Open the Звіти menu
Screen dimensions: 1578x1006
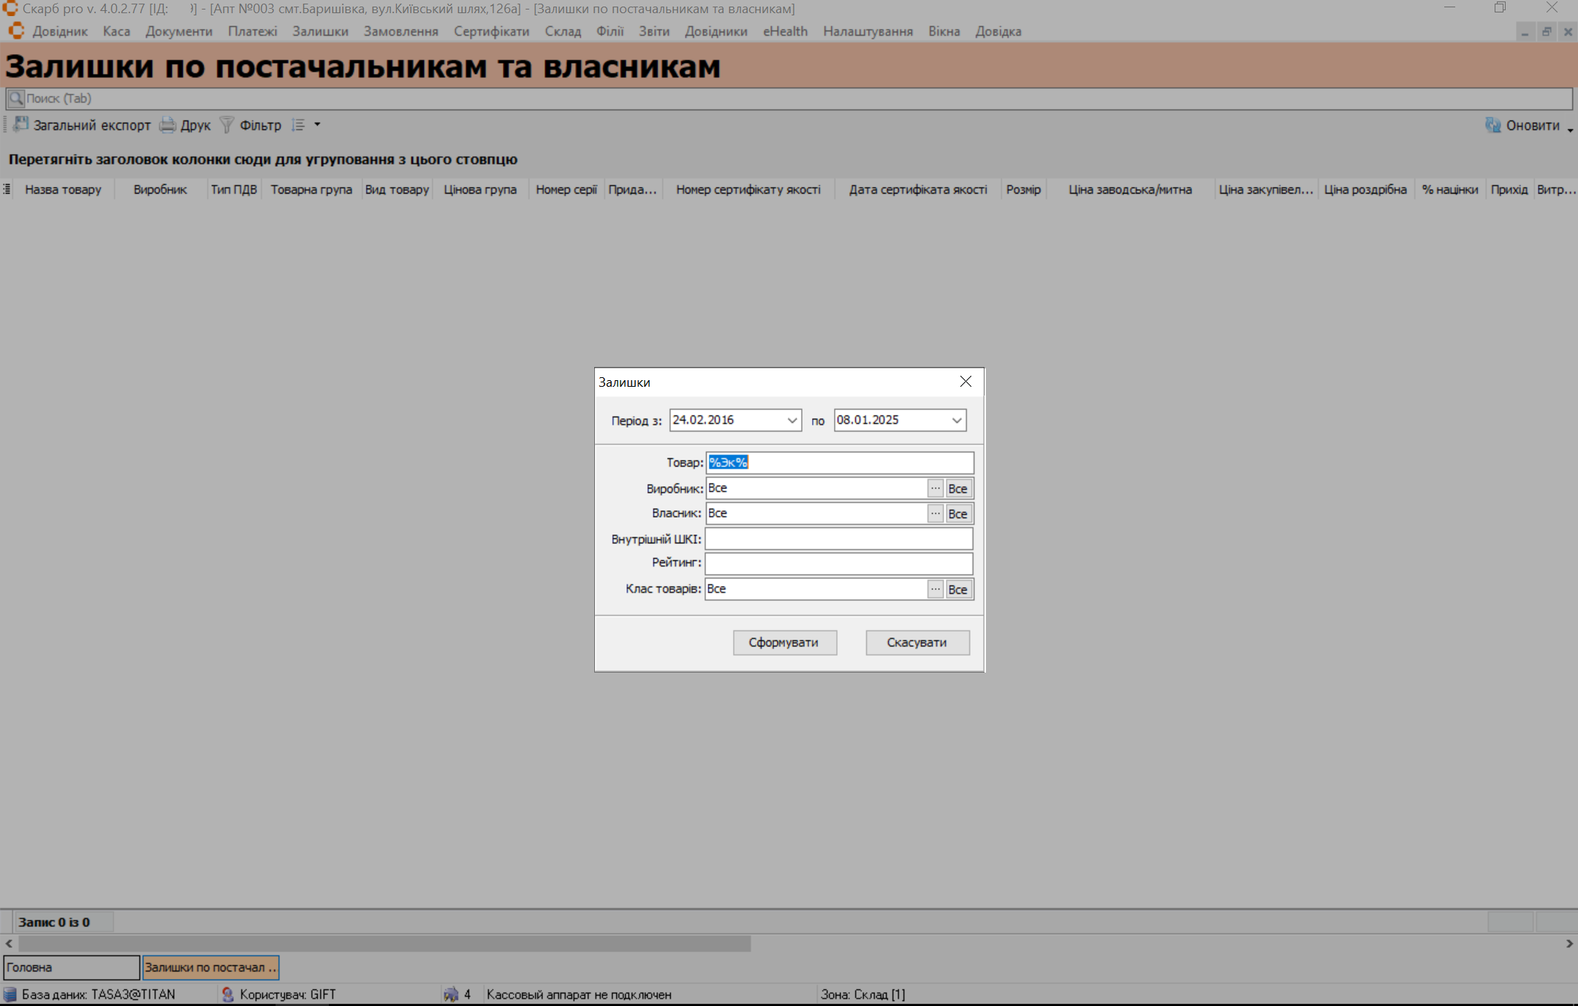pyautogui.click(x=653, y=31)
